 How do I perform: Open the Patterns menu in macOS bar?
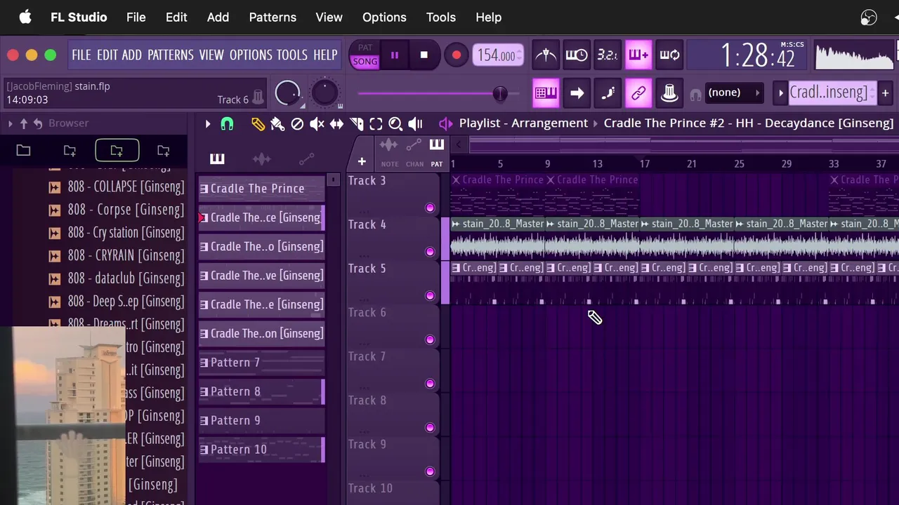[273, 17]
